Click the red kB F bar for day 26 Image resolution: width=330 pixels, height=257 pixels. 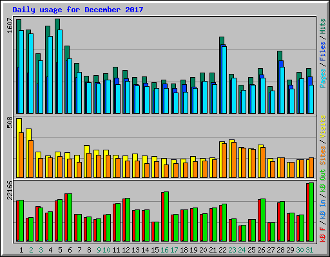pyautogui.click(x=259, y=220)
